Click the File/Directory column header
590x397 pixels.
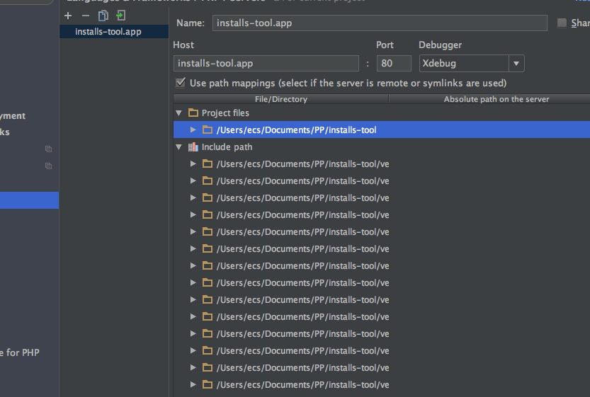pyautogui.click(x=280, y=99)
